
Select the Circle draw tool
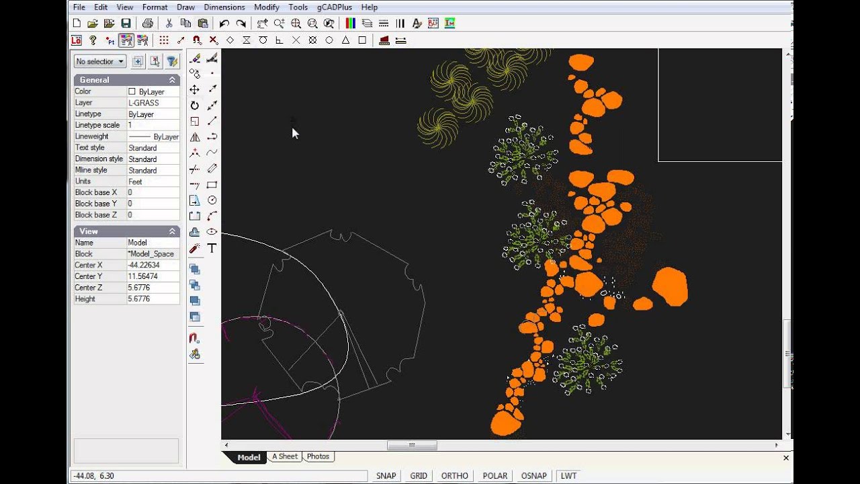pos(212,200)
